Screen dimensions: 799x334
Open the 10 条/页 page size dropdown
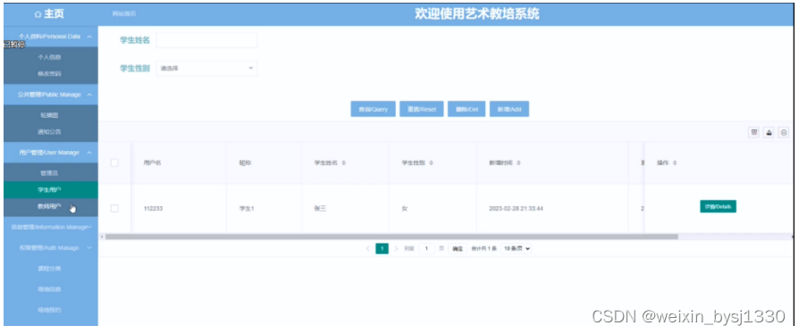click(517, 248)
